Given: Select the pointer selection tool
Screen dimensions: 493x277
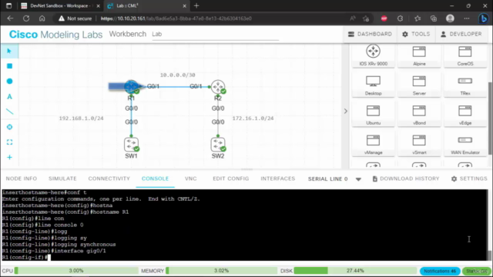Looking at the screenshot, I should click(x=9, y=51).
